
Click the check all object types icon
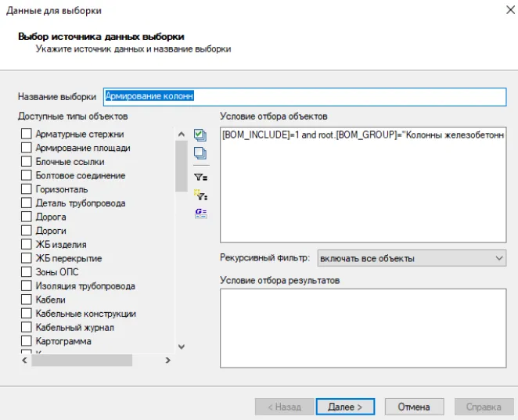[x=200, y=135]
